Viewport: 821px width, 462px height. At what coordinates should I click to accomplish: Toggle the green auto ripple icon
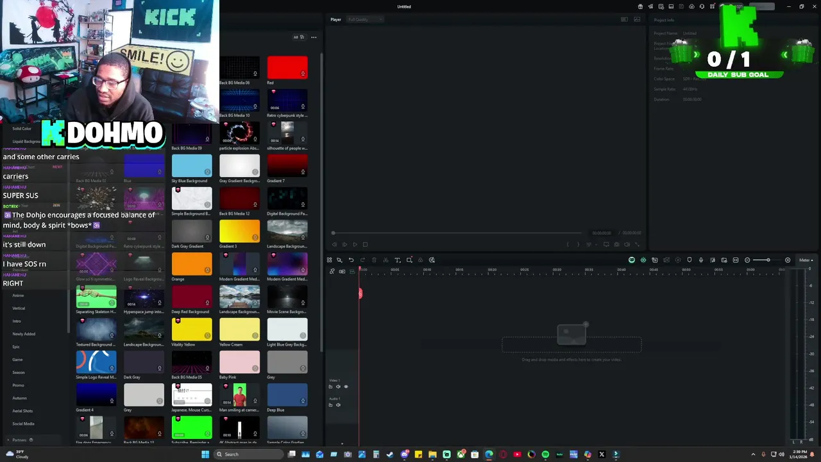[643, 260]
